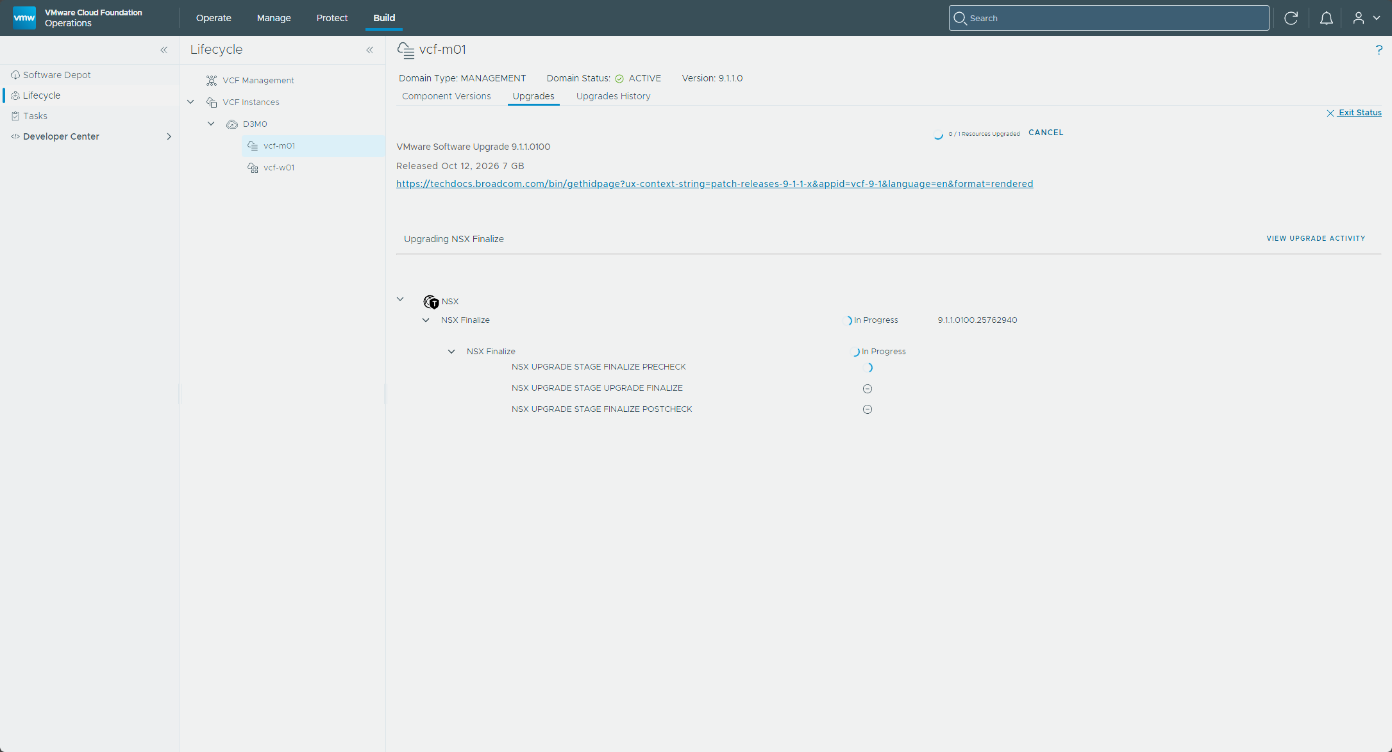Image resolution: width=1392 pixels, height=752 pixels.
Task: Open the user account menu icon
Action: coord(1358,18)
